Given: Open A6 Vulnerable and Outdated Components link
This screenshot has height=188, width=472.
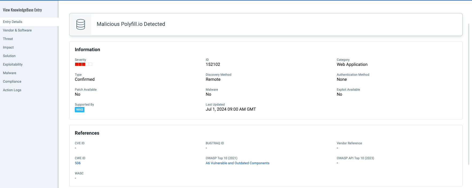Looking at the screenshot, I should 237,163.
